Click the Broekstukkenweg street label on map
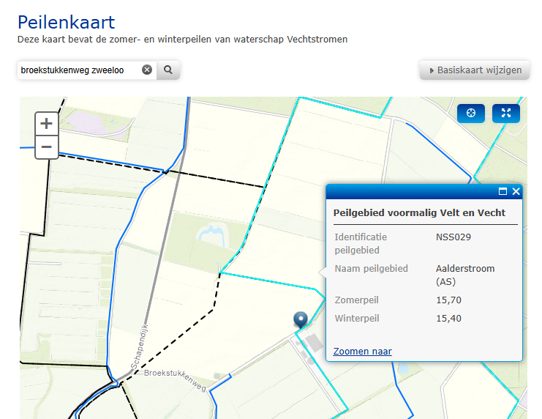542x419 pixels. pyautogui.click(x=175, y=379)
